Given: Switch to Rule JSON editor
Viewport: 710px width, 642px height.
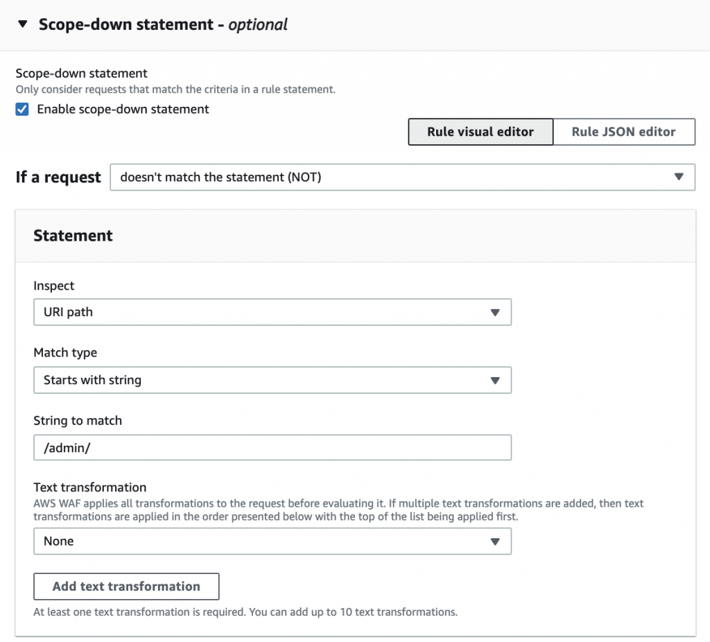Looking at the screenshot, I should coord(623,132).
